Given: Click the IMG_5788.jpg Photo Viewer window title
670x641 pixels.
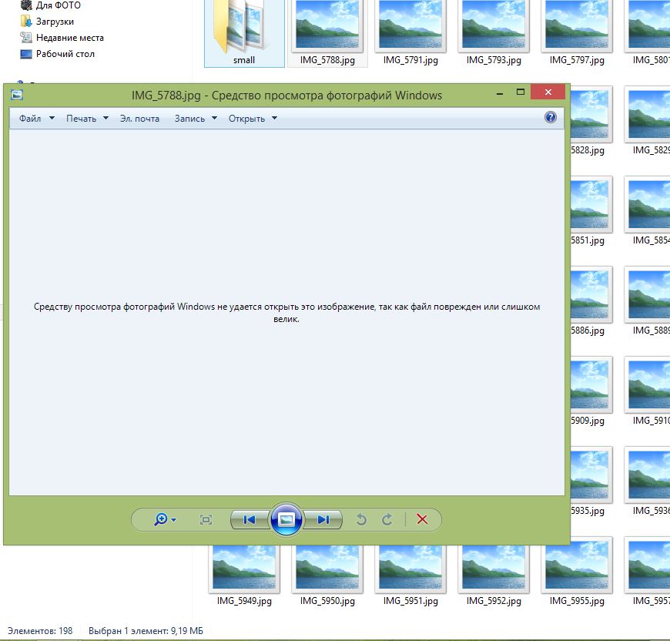Looking at the screenshot, I should (286, 96).
